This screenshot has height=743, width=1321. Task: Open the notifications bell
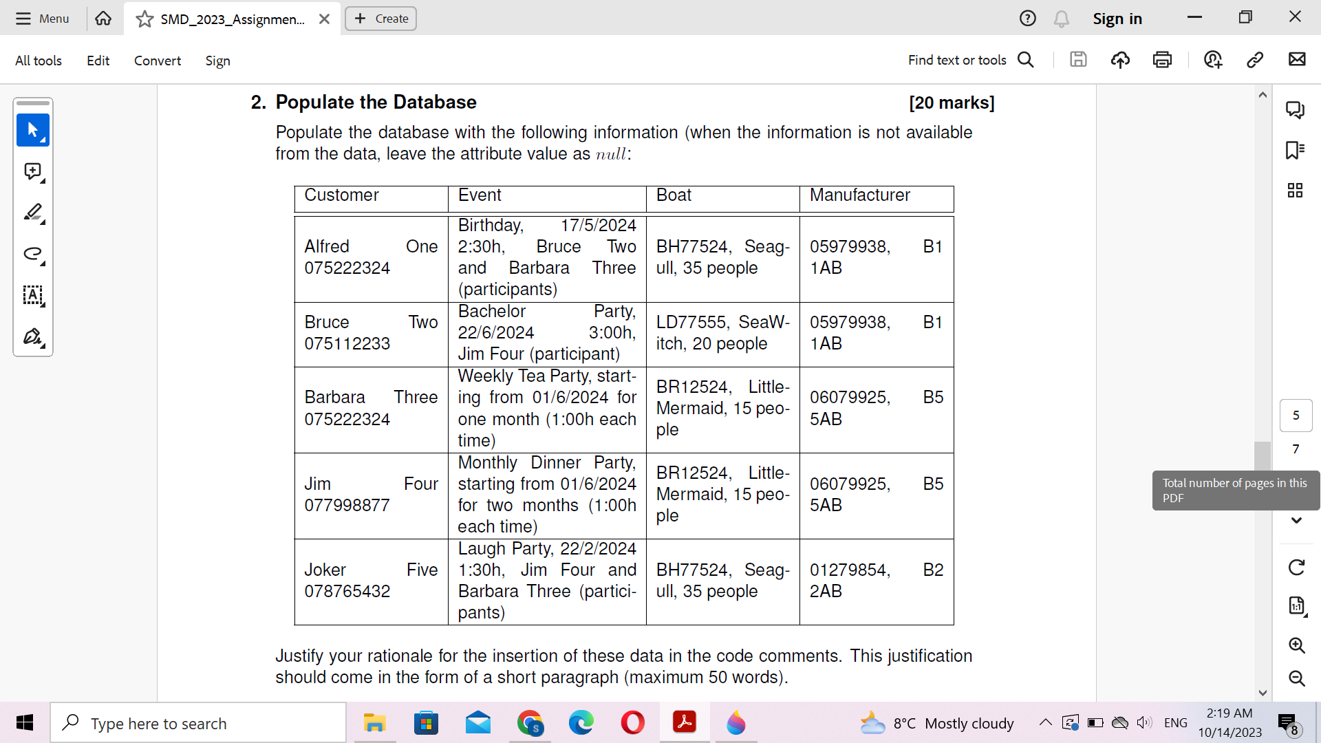tap(1062, 19)
